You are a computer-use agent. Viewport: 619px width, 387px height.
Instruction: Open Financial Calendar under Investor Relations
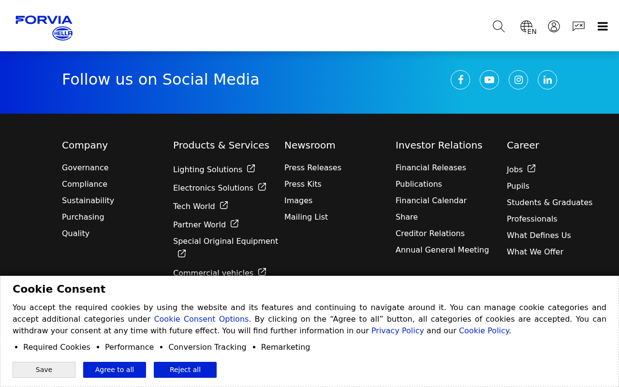point(431,201)
